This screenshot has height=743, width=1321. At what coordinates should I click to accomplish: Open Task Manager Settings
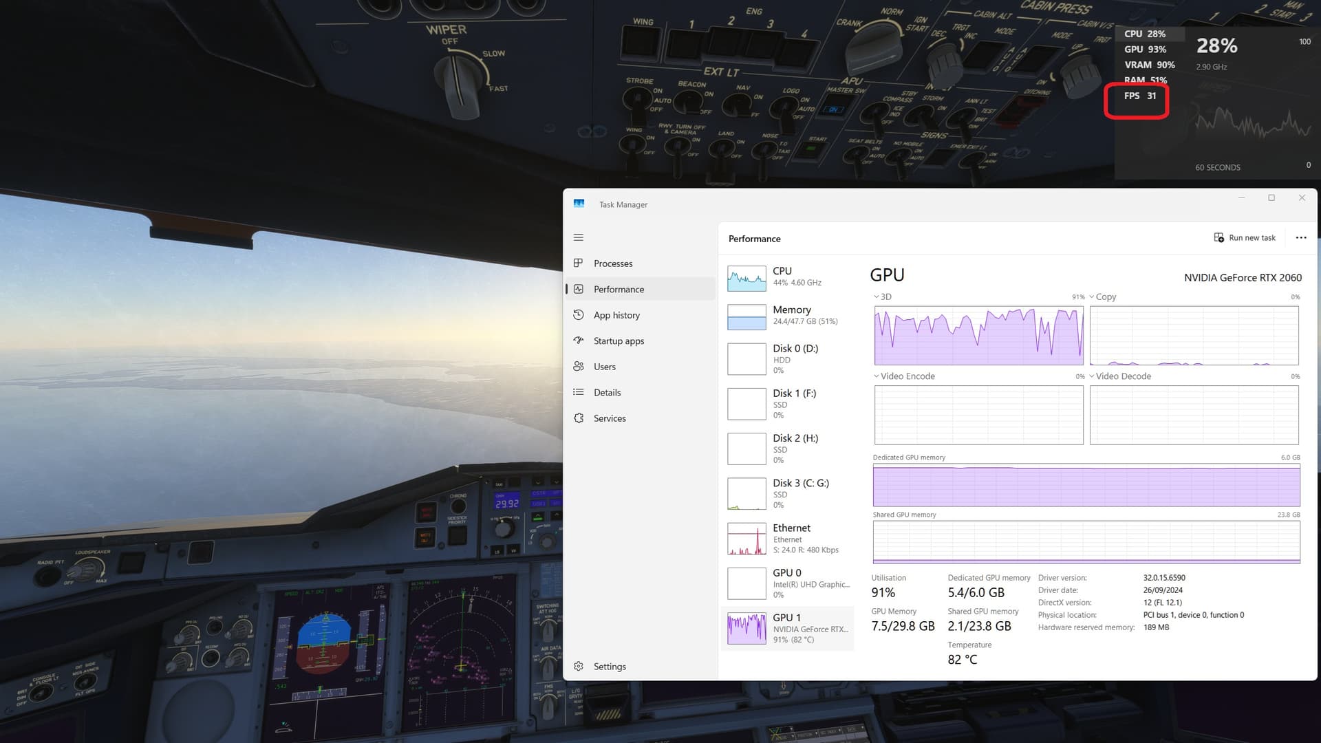tap(609, 666)
